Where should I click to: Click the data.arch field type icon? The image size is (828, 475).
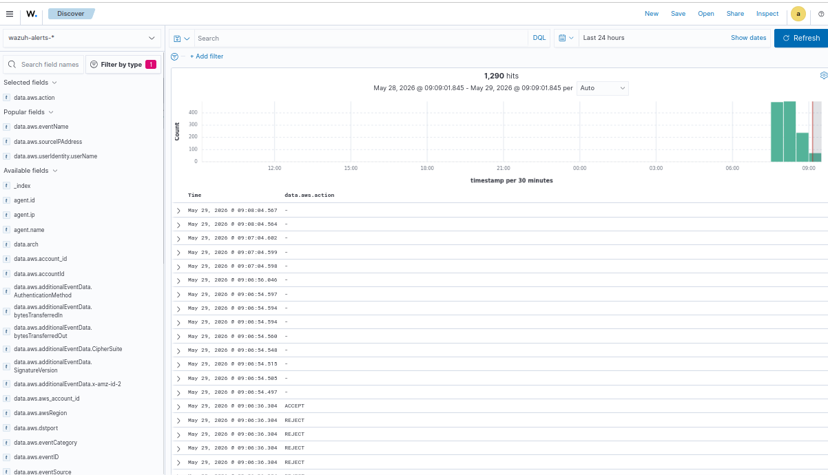(x=7, y=244)
